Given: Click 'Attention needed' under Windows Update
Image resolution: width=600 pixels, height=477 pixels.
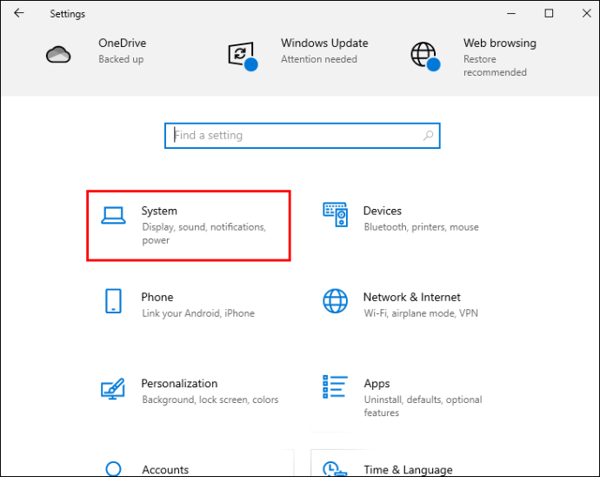Looking at the screenshot, I should pyautogui.click(x=319, y=59).
